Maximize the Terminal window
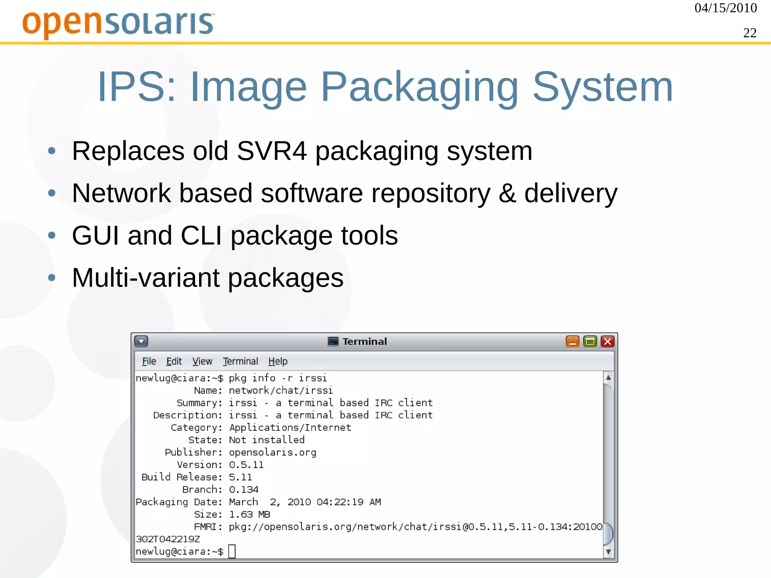 pyautogui.click(x=590, y=342)
